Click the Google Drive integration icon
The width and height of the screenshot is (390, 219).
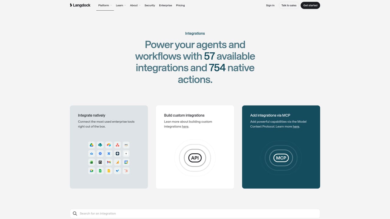pyautogui.click(x=91, y=145)
